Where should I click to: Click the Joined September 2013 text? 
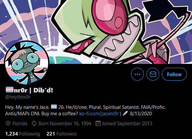pyautogui.click(x=127, y=124)
